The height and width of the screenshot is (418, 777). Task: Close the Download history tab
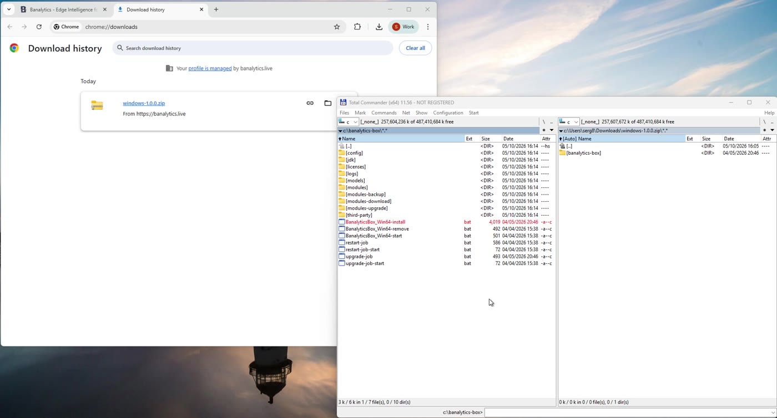click(x=201, y=9)
